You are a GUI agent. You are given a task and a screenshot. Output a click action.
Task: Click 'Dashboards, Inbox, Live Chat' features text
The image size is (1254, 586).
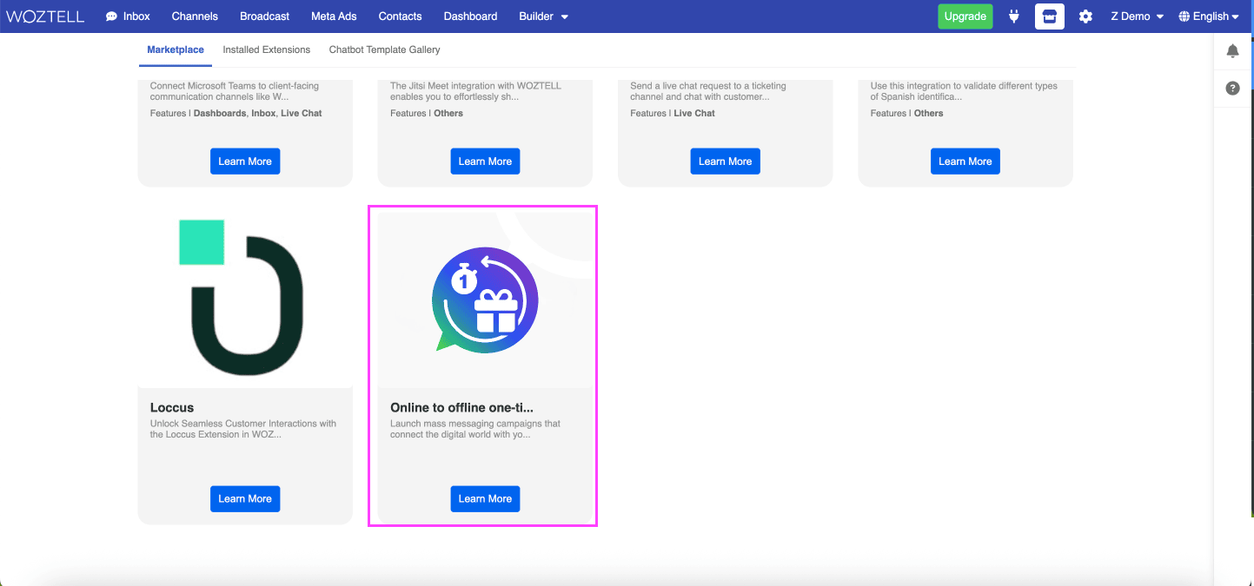click(x=258, y=113)
